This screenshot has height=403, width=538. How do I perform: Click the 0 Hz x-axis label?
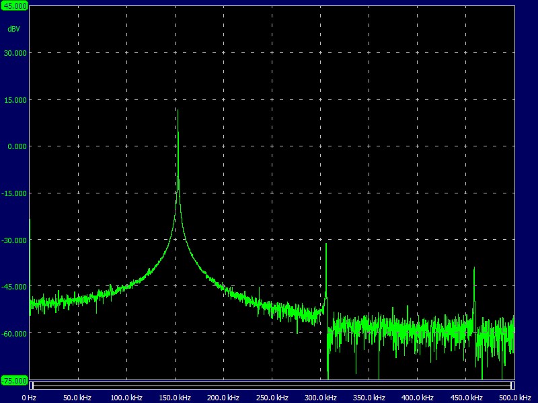pyautogui.click(x=29, y=398)
